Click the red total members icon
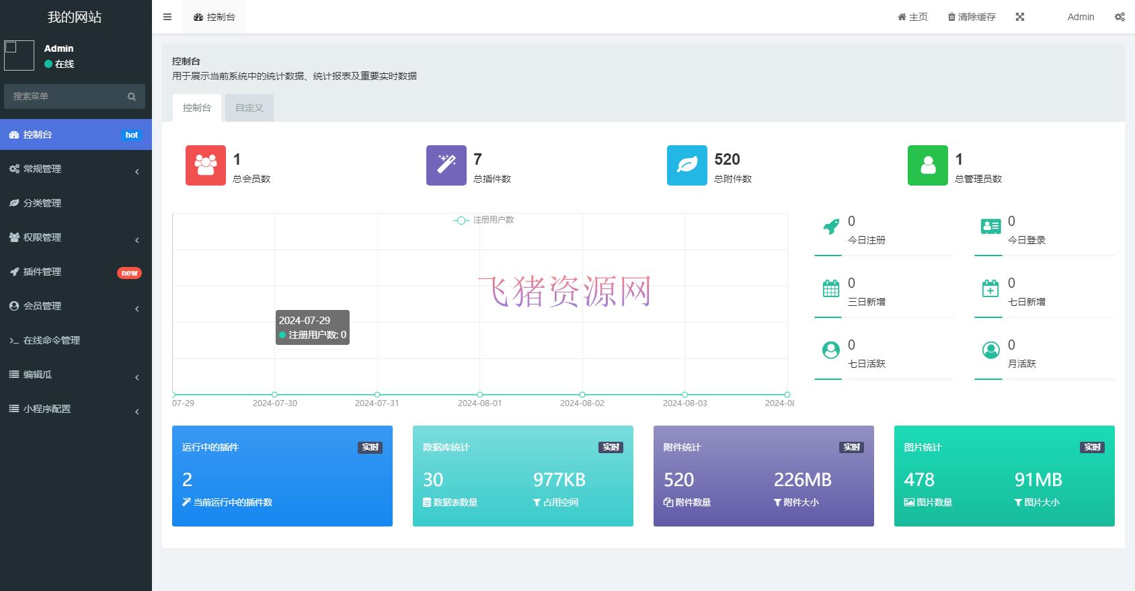 point(205,165)
